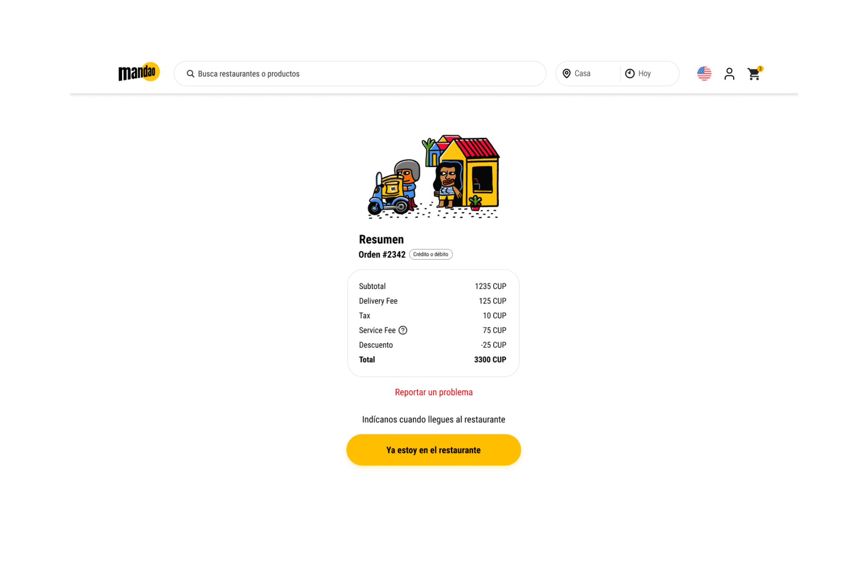Viewport: 868px width, 578px height.
Task: Click the Mandao logo
Action: pyautogui.click(x=139, y=72)
